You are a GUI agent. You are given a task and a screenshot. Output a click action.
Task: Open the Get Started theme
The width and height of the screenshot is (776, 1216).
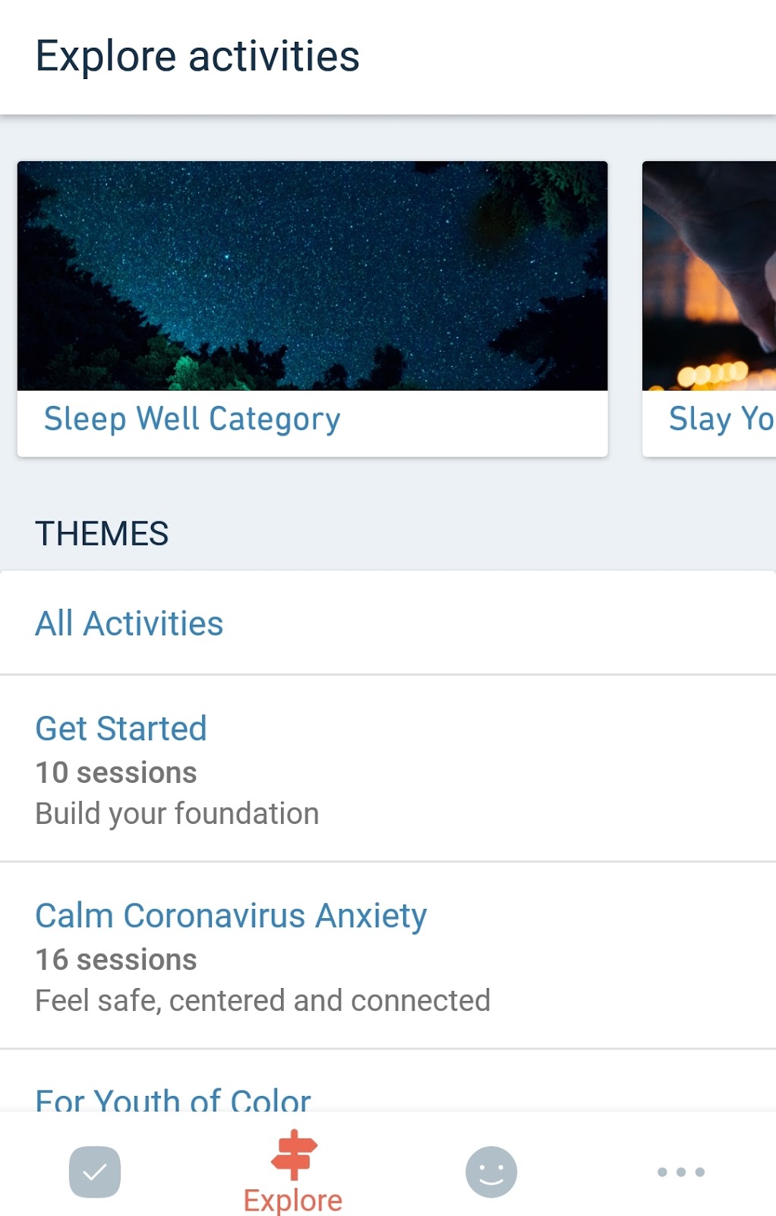click(x=121, y=729)
